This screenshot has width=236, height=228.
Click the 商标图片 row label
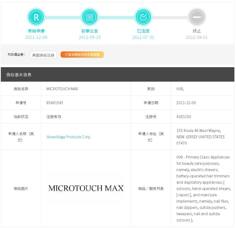pos(21,188)
